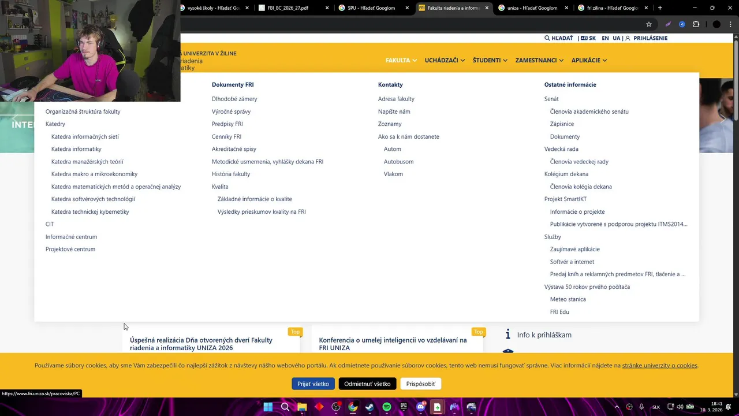
Task: Close the fri zilina Google tab
Action: coord(646,8)
